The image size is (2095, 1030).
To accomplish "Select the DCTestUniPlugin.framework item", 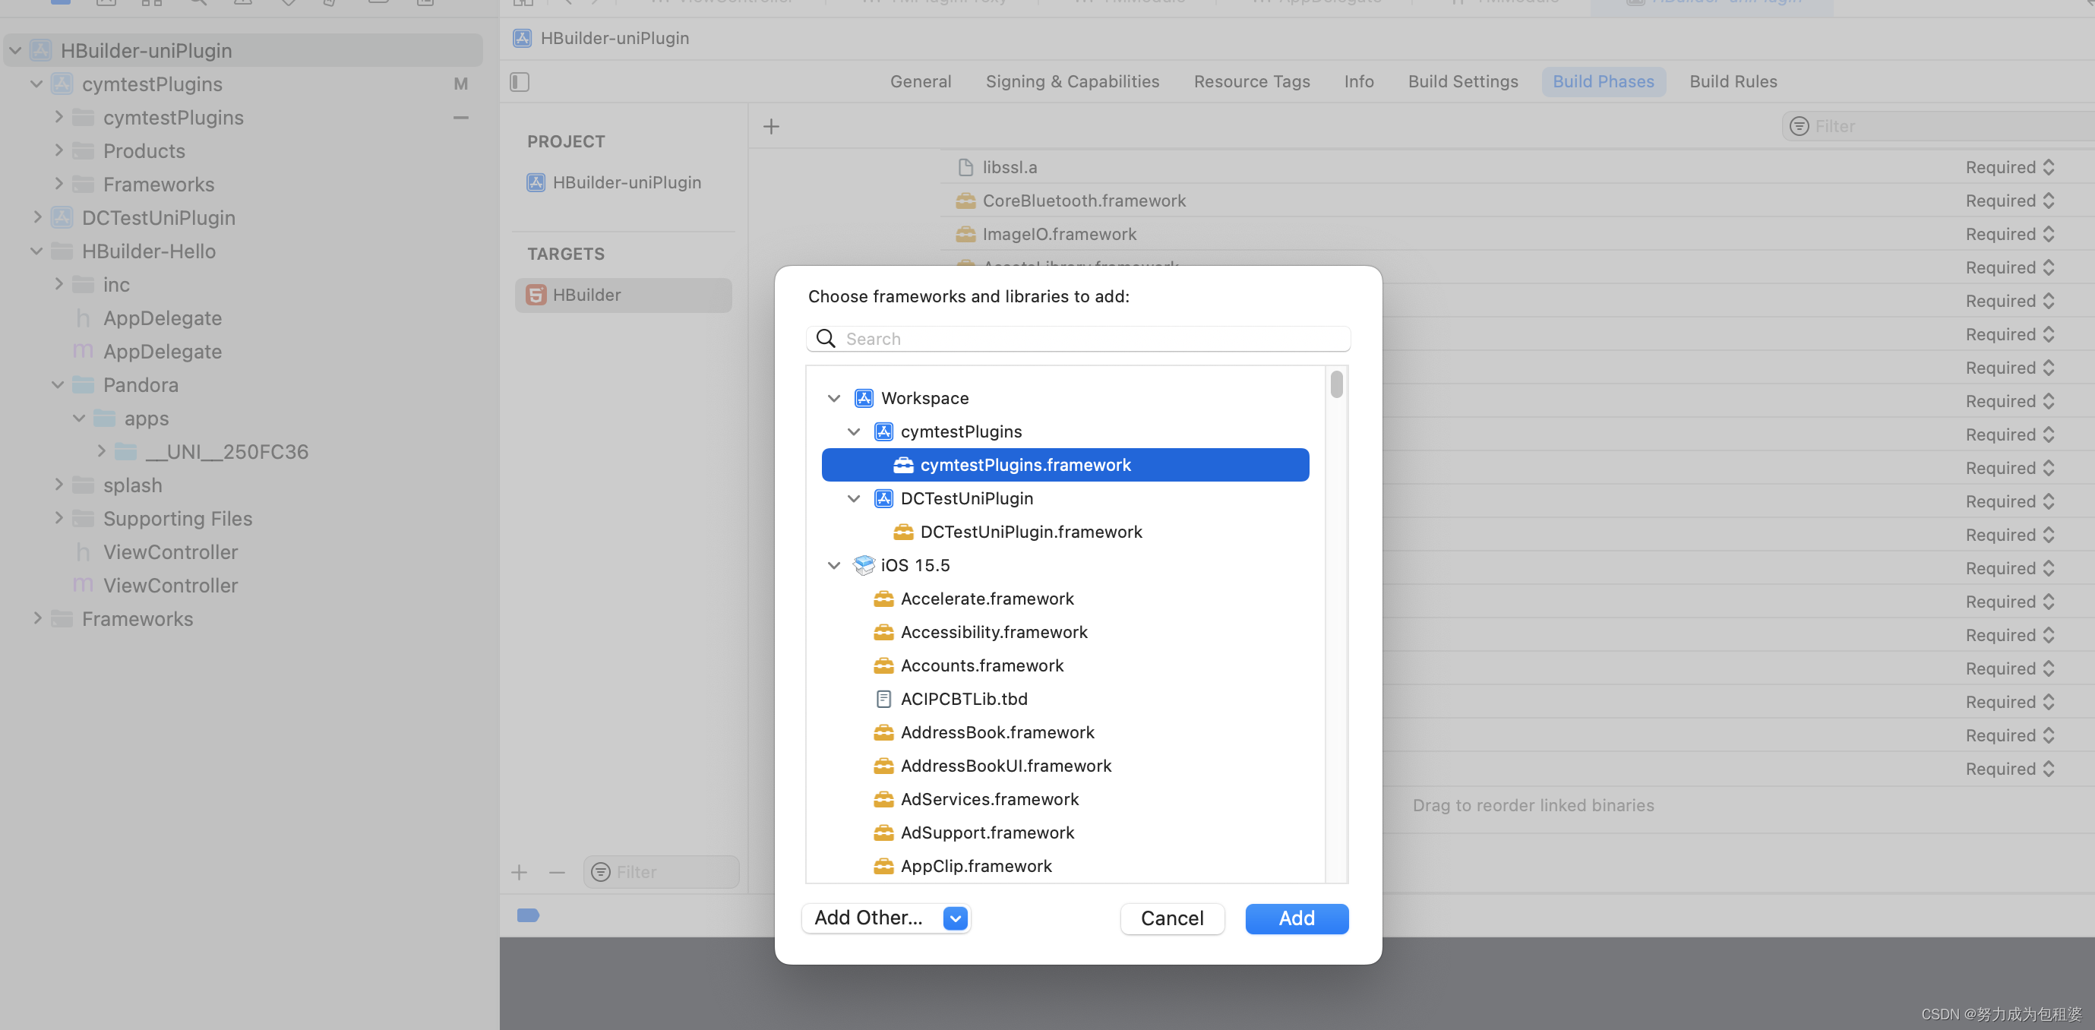I will tap(1031, 532).
